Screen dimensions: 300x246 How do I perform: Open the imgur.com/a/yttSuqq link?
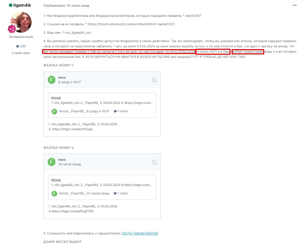pyautogui.click(x=72, y=129)
